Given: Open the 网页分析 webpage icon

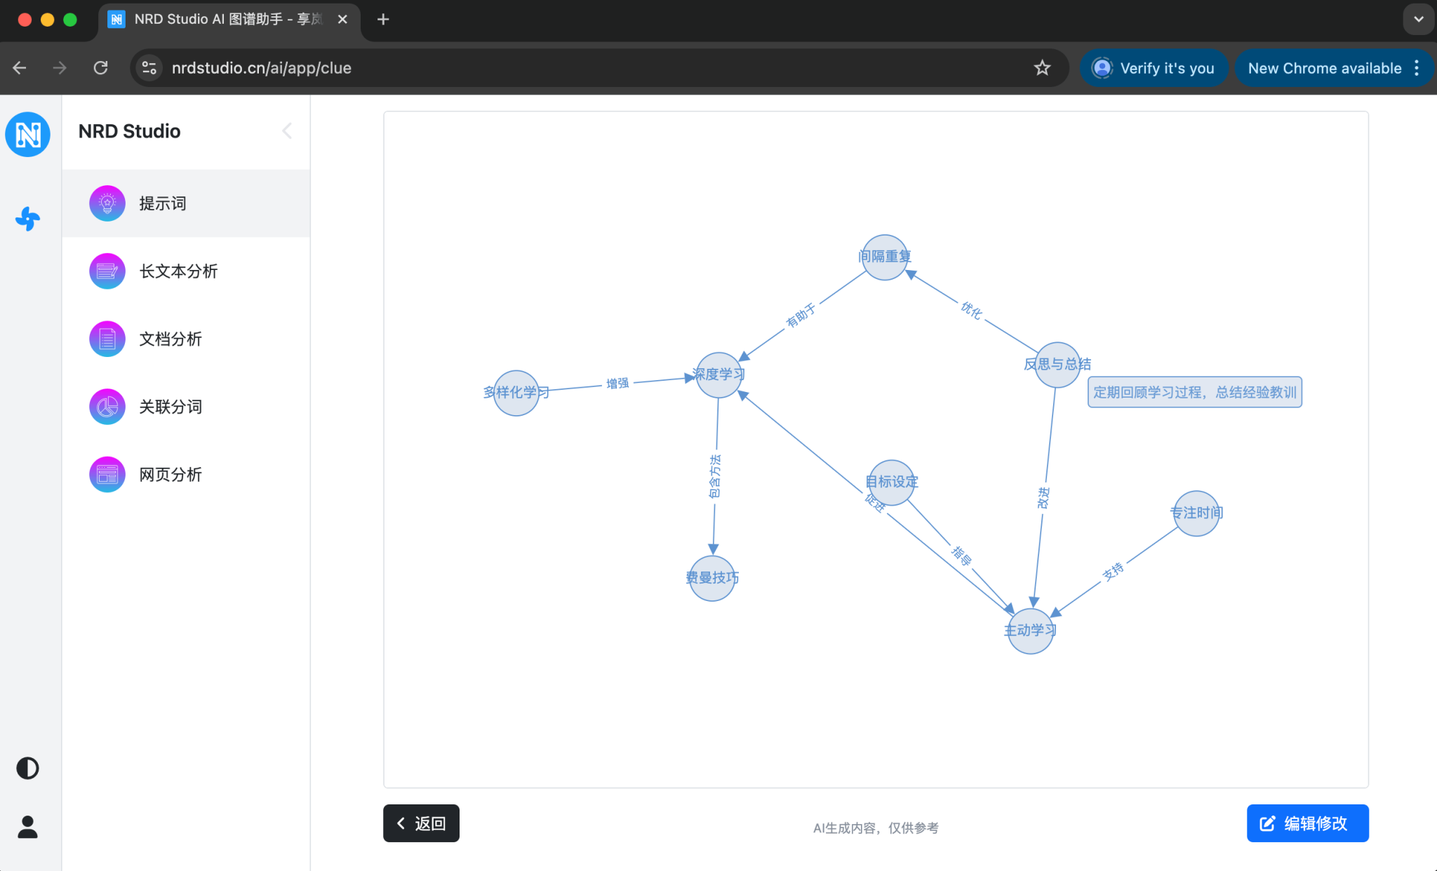Looking at the screenshot, I should tap(107, 475).
